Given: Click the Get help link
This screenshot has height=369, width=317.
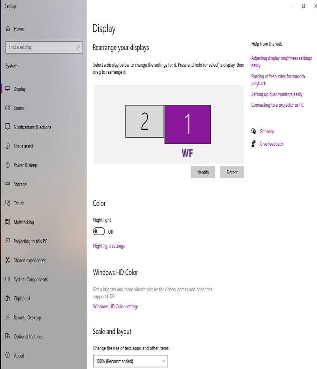Looking at the screenshot, I should [x=267, y=131].
